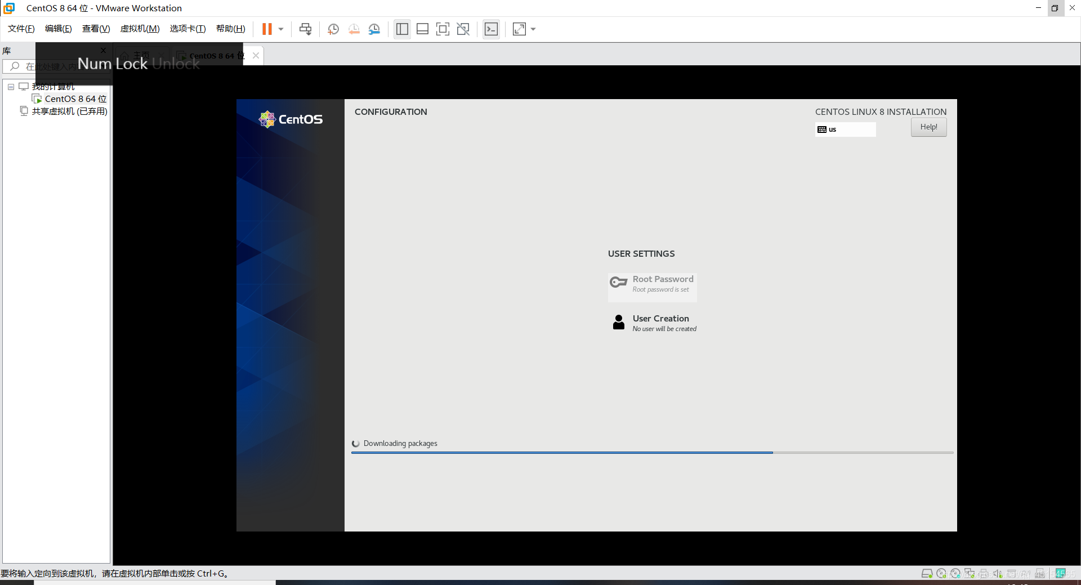Click the second CD/DVD drive status icon
This screenshot has width=1081, height=585.
(955, 573)
